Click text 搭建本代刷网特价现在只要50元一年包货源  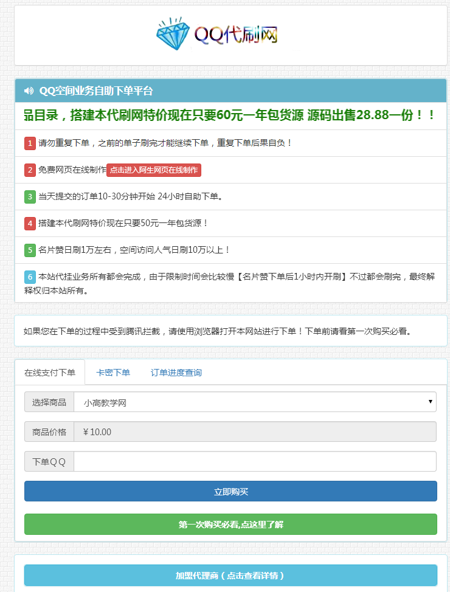[x=122, y=223]
